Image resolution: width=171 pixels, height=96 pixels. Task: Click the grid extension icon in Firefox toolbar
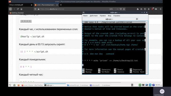pos(156,9)
